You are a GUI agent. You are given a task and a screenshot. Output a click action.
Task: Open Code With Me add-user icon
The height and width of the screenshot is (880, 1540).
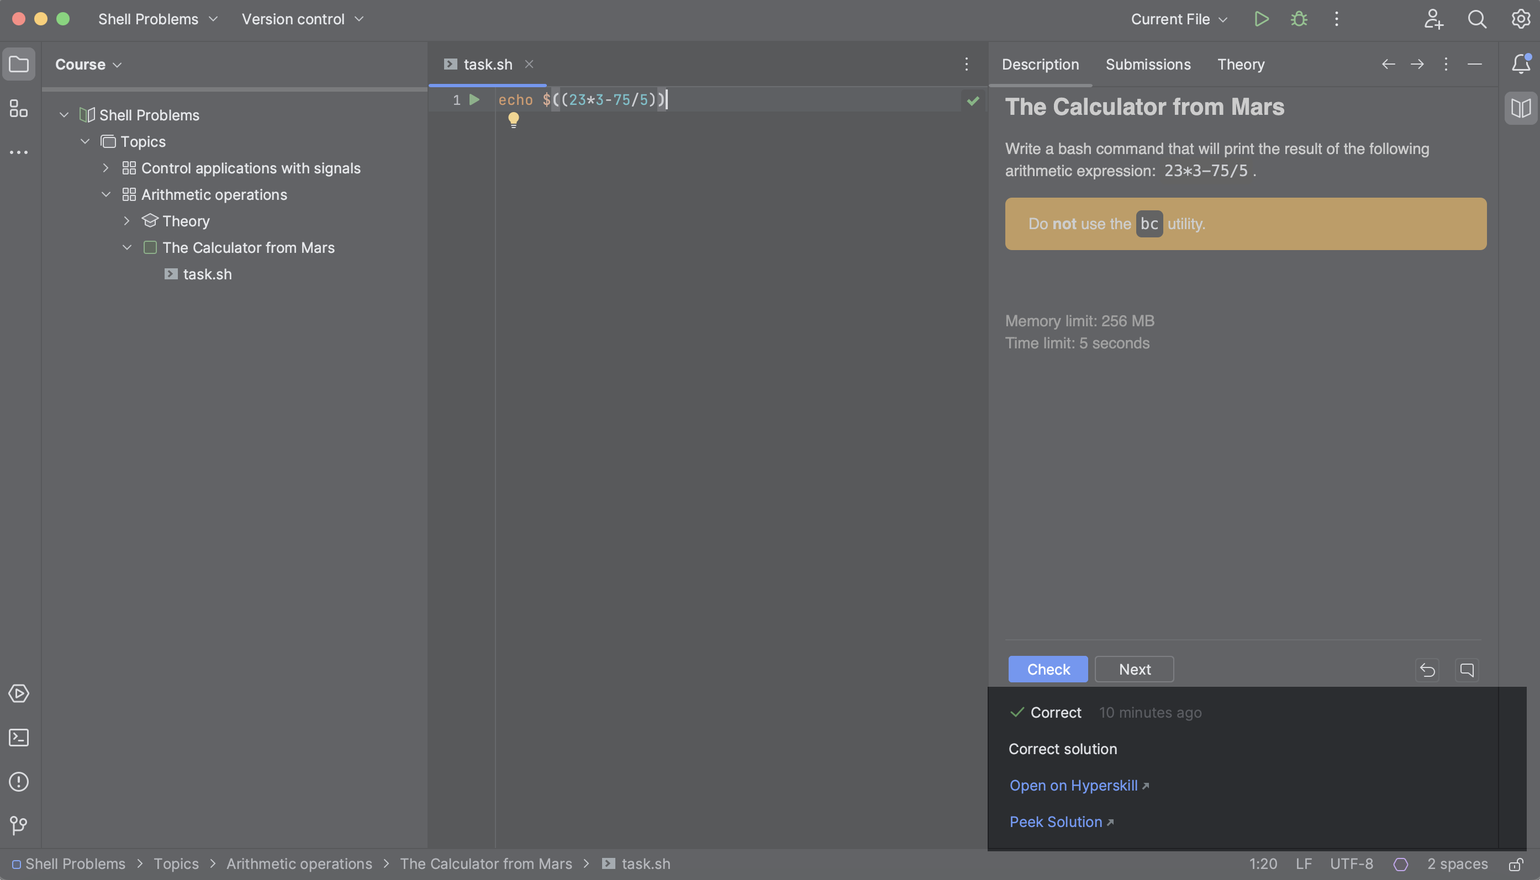click(x=1433, y=19)
